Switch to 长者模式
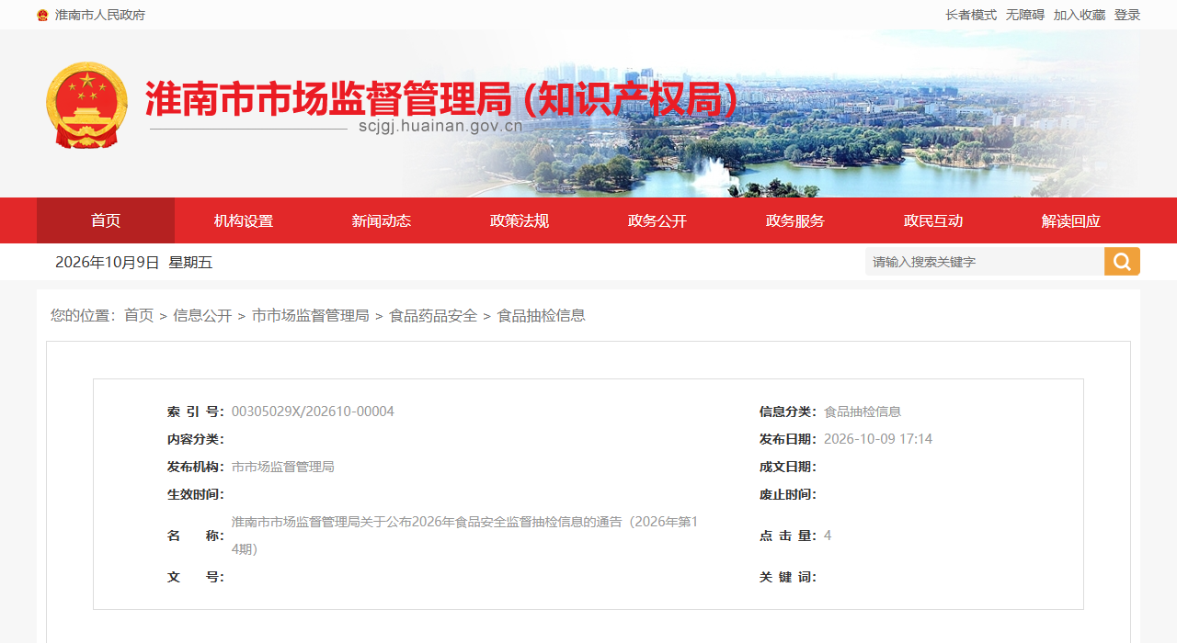Viewport: 1177px width, 643px height. [971, 16]
